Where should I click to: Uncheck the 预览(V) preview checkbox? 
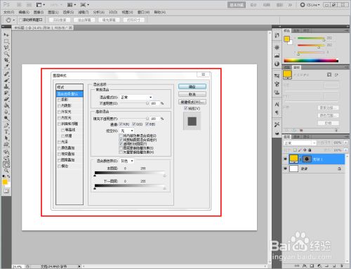186,108
